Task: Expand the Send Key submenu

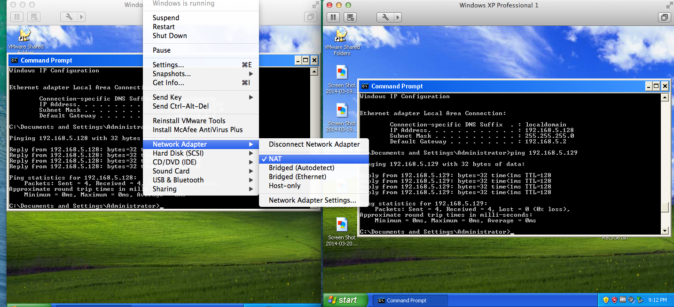Action: [201, 97]
